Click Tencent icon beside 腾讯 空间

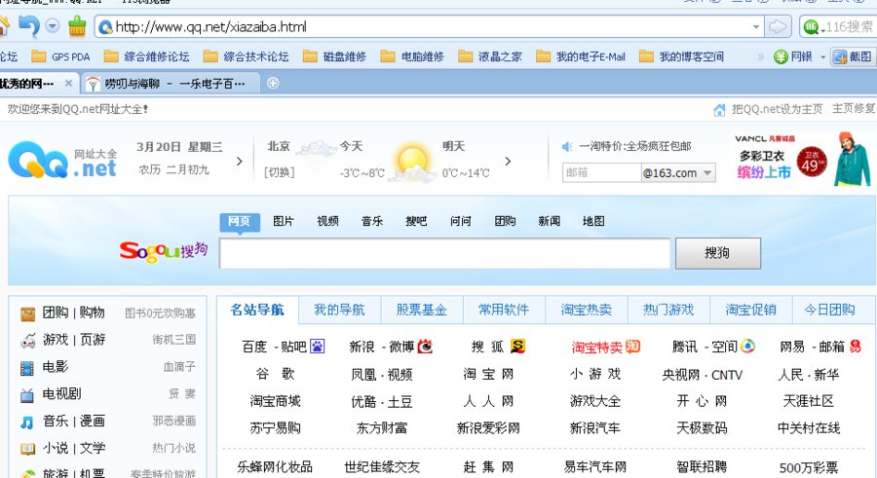(747, 347)
